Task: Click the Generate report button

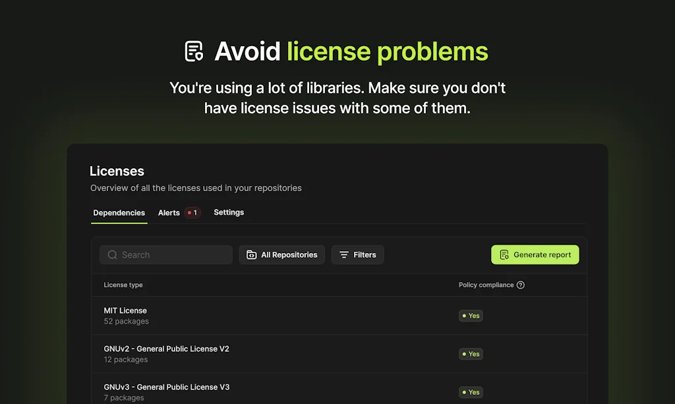Action: 535,254
